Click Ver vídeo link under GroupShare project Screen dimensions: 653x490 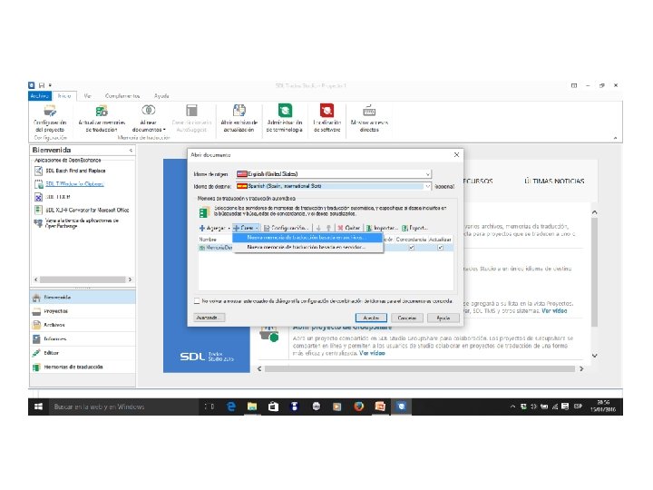(373, 353)
